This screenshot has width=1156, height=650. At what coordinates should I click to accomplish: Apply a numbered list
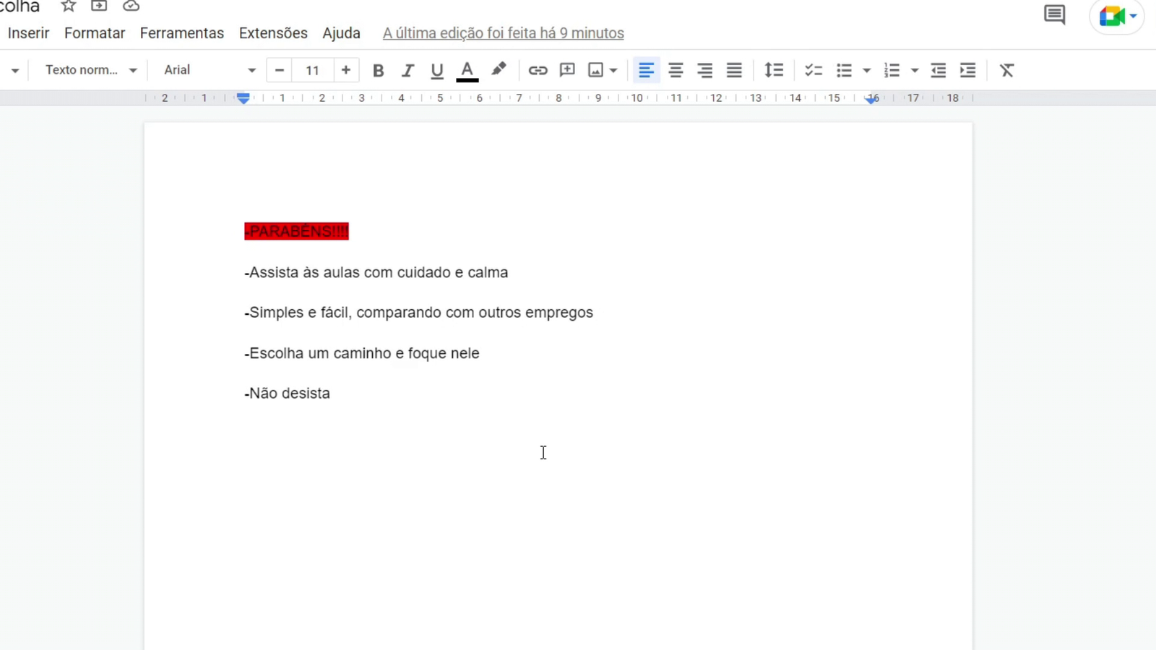tap(892, 70)
